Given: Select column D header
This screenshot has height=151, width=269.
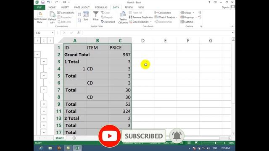Looking at the screenshot, I should point(143,41).
